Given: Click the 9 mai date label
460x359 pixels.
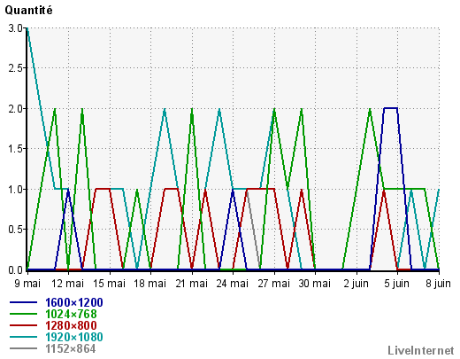Looking at the screenshot, I should coord(27,284).
